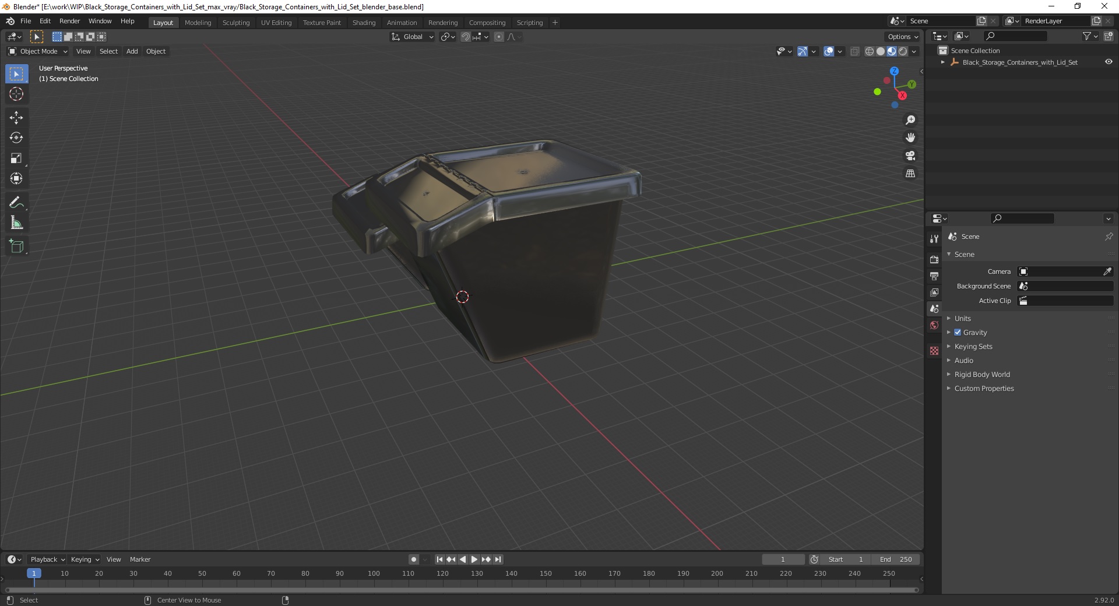
Task: Activate the Rotate tool
Action: [16, 138]
